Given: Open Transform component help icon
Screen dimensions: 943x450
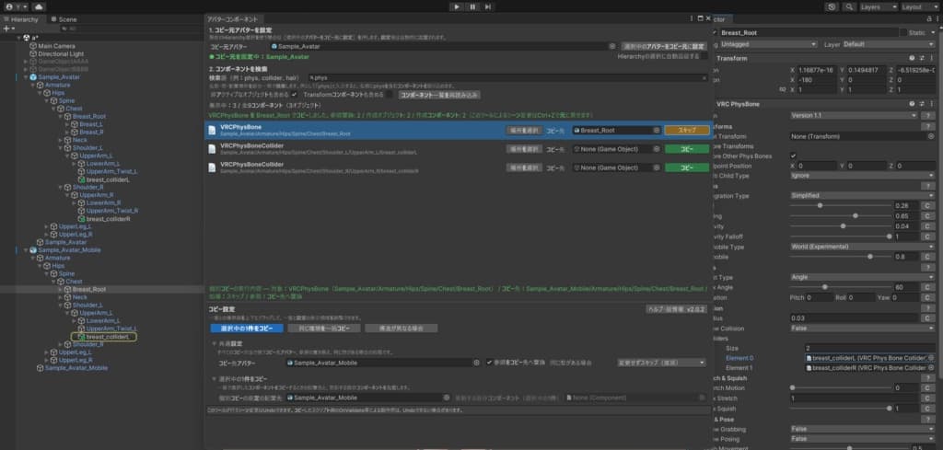Looking at the screenshot, I should tap(912, 58).
